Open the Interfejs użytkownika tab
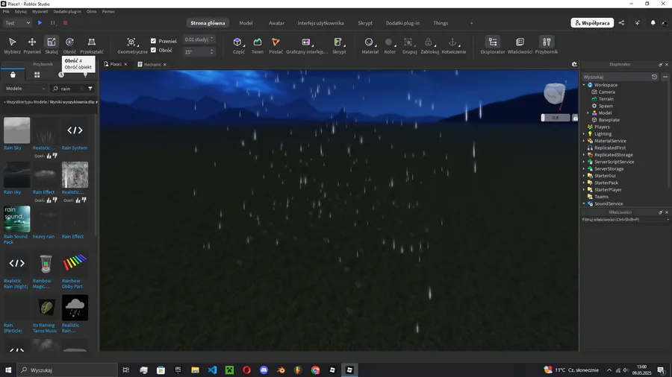Image resolution: width=672 pixels, height=377 pixels. (320, 23)
